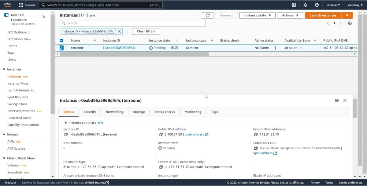Open the Actions dropdown
Screen dimensions: 367x186
[x=290, y=15]
